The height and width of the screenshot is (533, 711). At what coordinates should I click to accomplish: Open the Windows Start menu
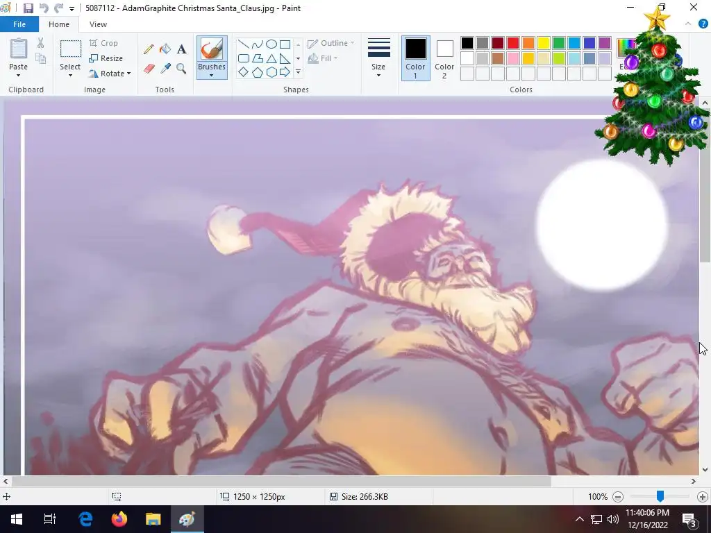(17, 519)
